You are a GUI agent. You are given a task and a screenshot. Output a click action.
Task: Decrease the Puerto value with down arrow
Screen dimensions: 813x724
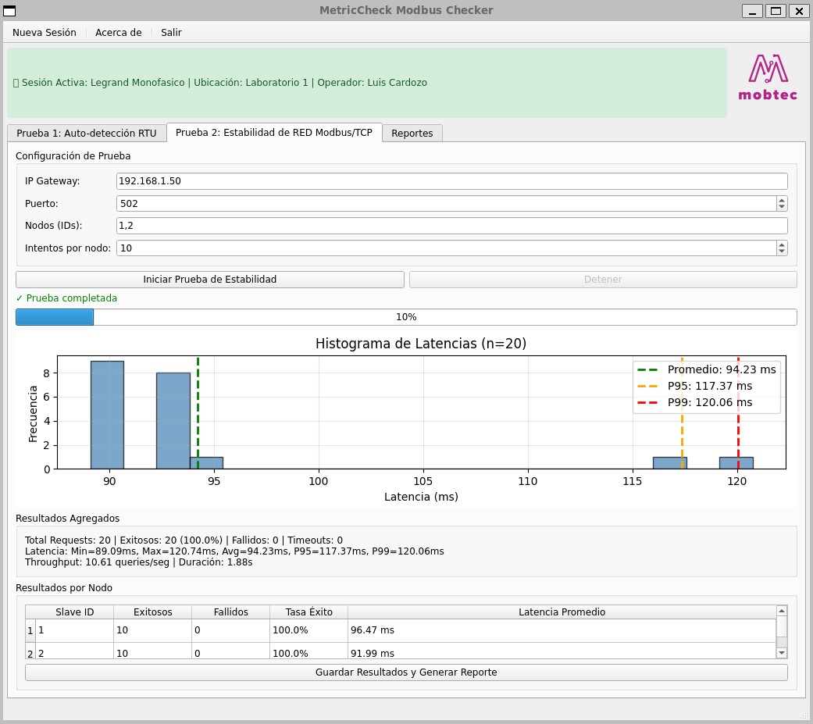tap(782, 207)
